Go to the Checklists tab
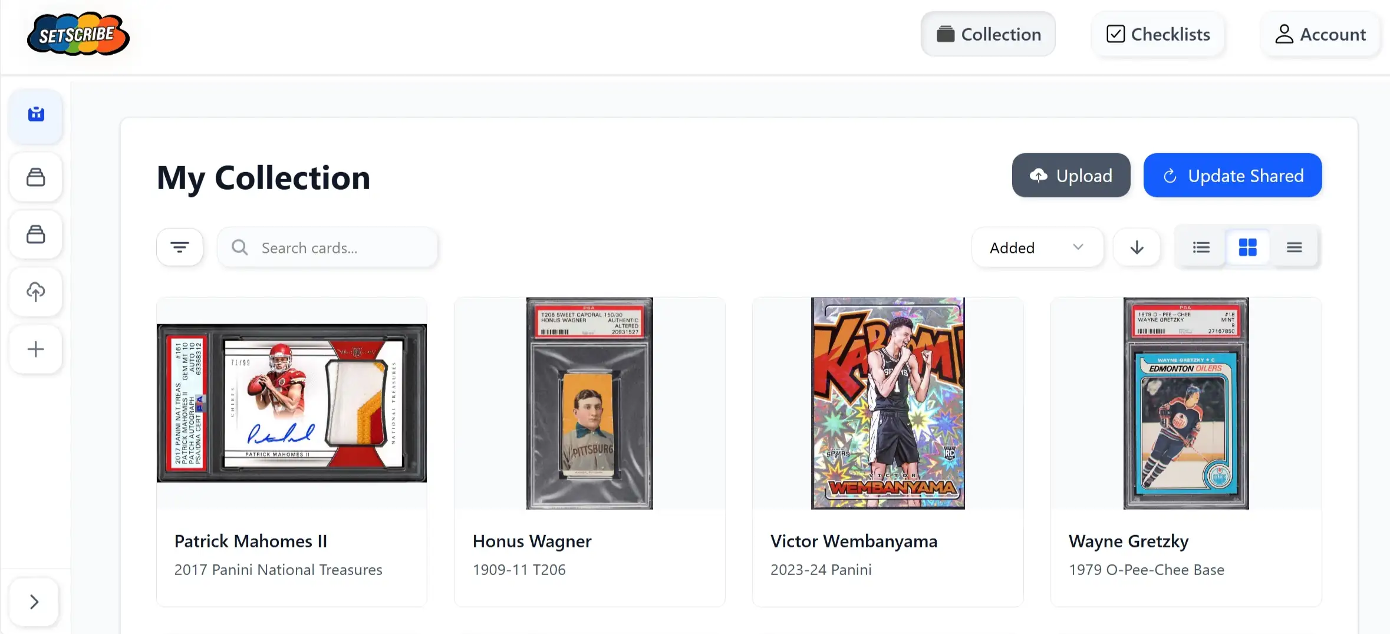The image size is (1390, 634). click(1158, 34)
